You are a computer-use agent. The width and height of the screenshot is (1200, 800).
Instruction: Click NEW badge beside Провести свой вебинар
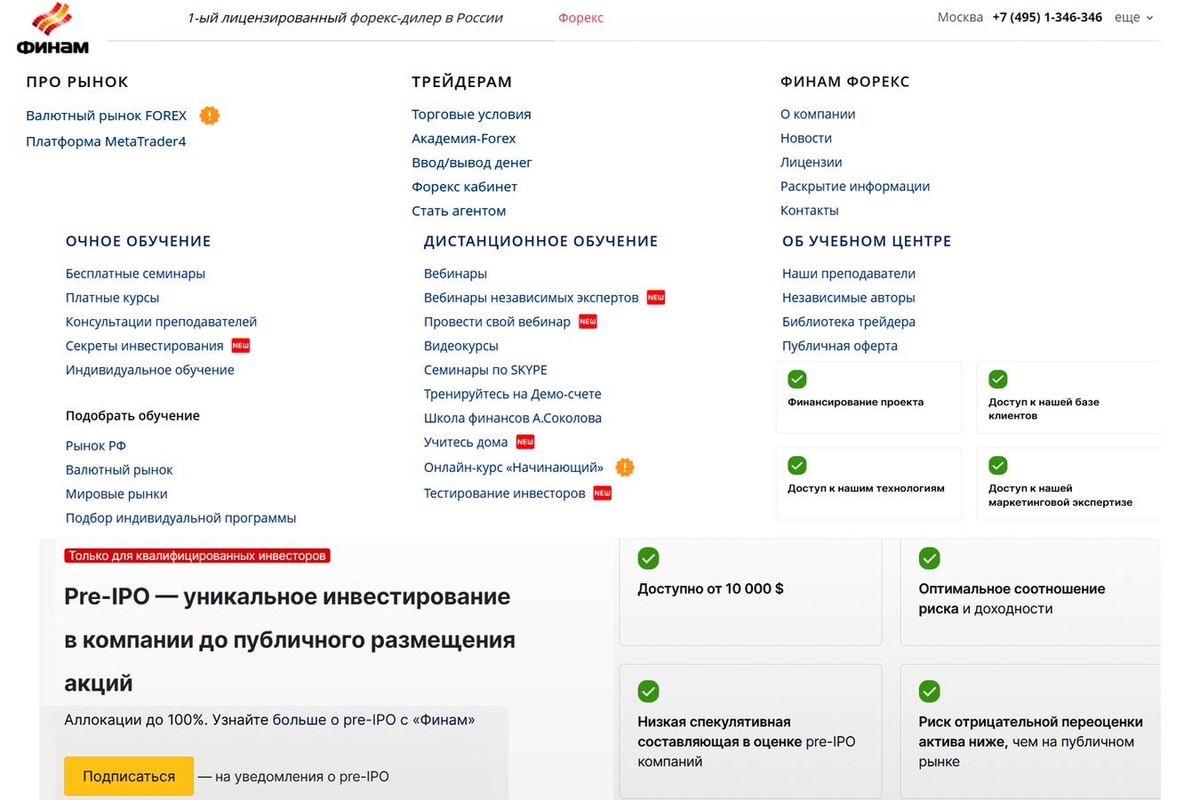[588, 322]
